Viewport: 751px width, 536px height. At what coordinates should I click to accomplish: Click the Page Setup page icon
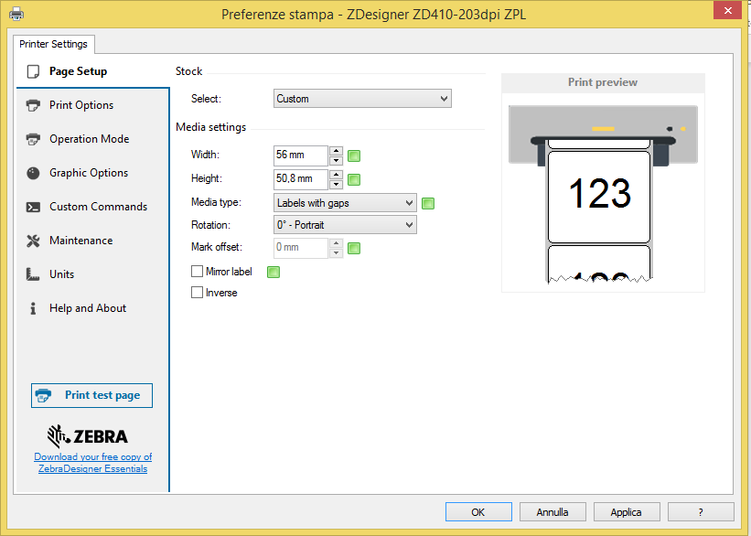33,71
